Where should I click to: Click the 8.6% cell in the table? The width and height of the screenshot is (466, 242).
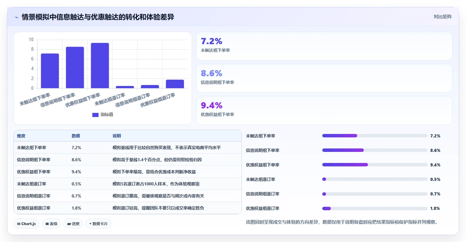(x=76, y=159)
